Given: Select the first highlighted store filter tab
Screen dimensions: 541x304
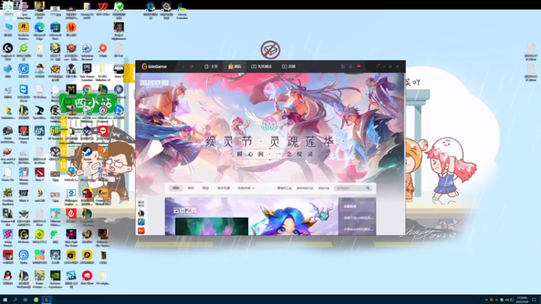Looking at the screenshot, I should pos(176,188).
